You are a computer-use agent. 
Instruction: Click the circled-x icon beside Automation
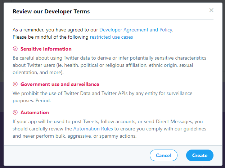pos(15,112)
